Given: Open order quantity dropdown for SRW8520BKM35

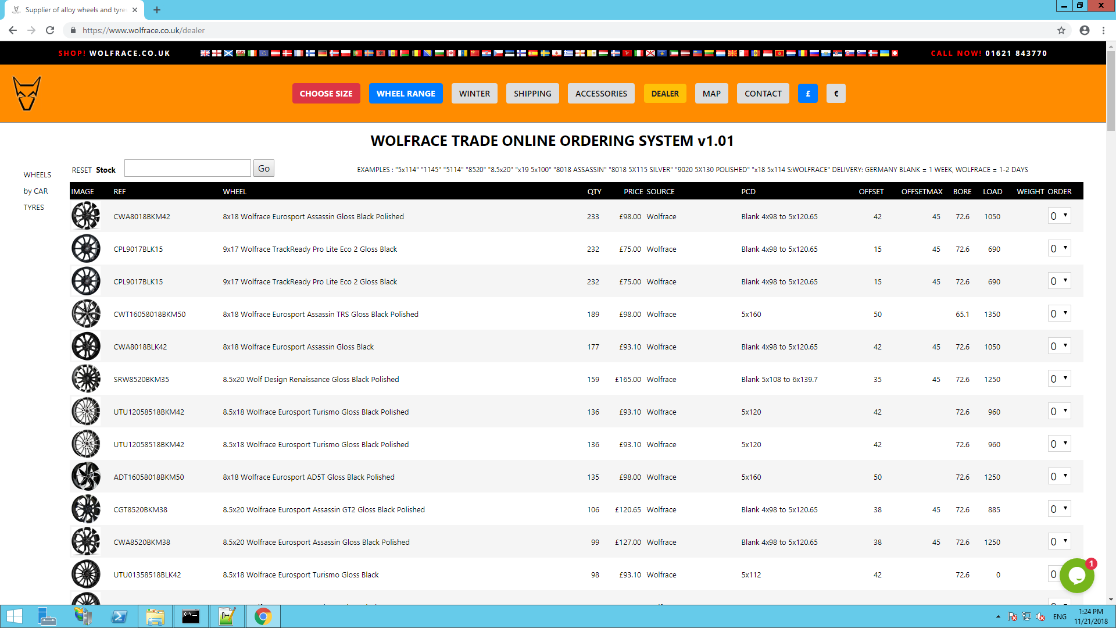Looking at the screenshot, I should click(1060, 379).
